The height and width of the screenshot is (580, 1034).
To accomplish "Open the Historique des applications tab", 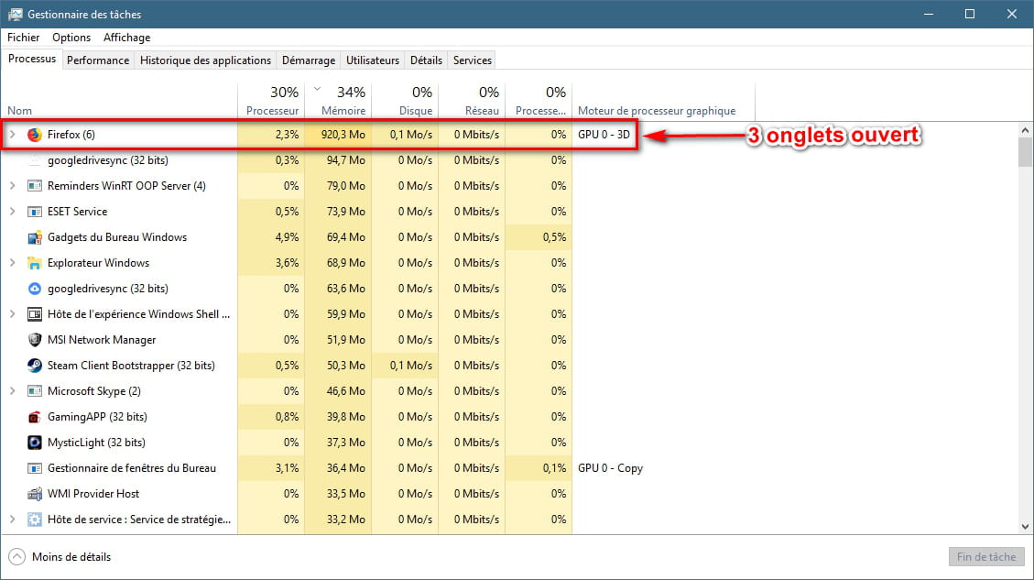I will (x=205, y=60).
